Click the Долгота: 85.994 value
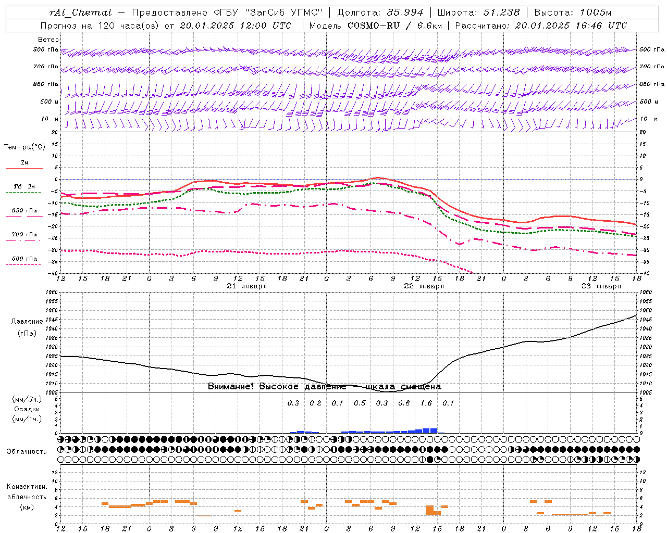 [381, 12]
